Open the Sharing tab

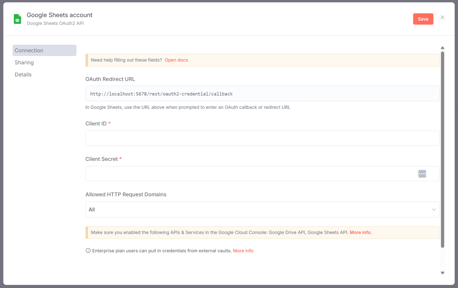pos(24,63)
